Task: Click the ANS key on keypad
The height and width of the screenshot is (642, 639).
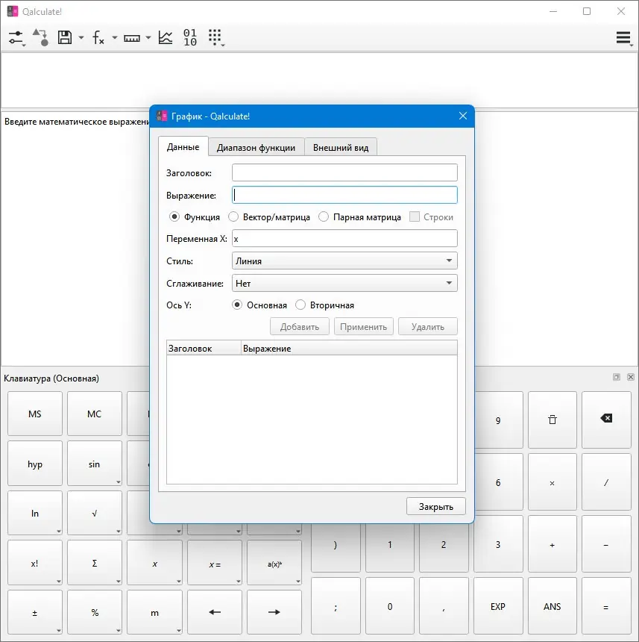Action: (553, 606)
